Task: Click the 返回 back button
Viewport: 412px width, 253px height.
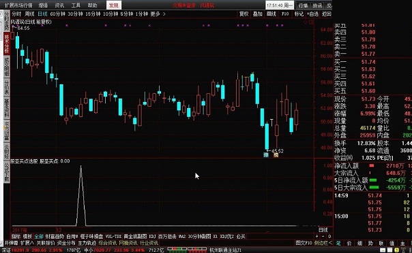Action: 326,14
